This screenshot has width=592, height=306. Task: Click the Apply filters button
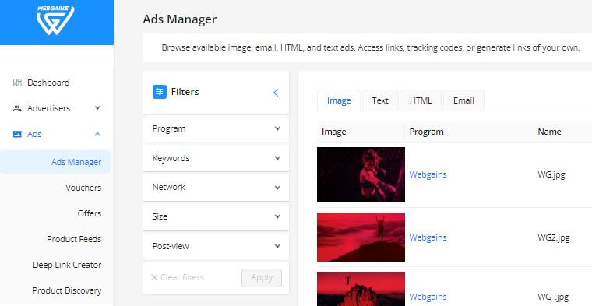[262, 278]
